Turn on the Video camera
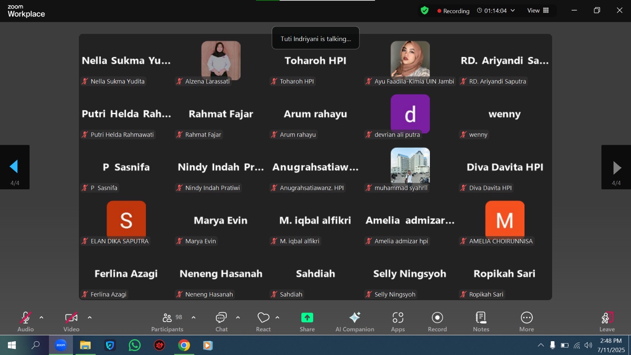The height and width of the screenshot is (355, 631). click(71, 322)
